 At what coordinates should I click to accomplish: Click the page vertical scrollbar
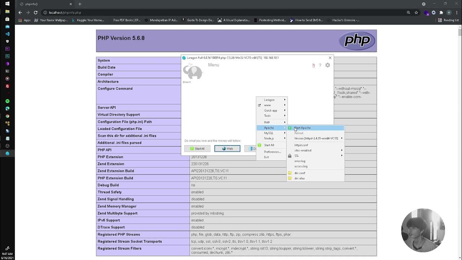[x=460, y=32]
